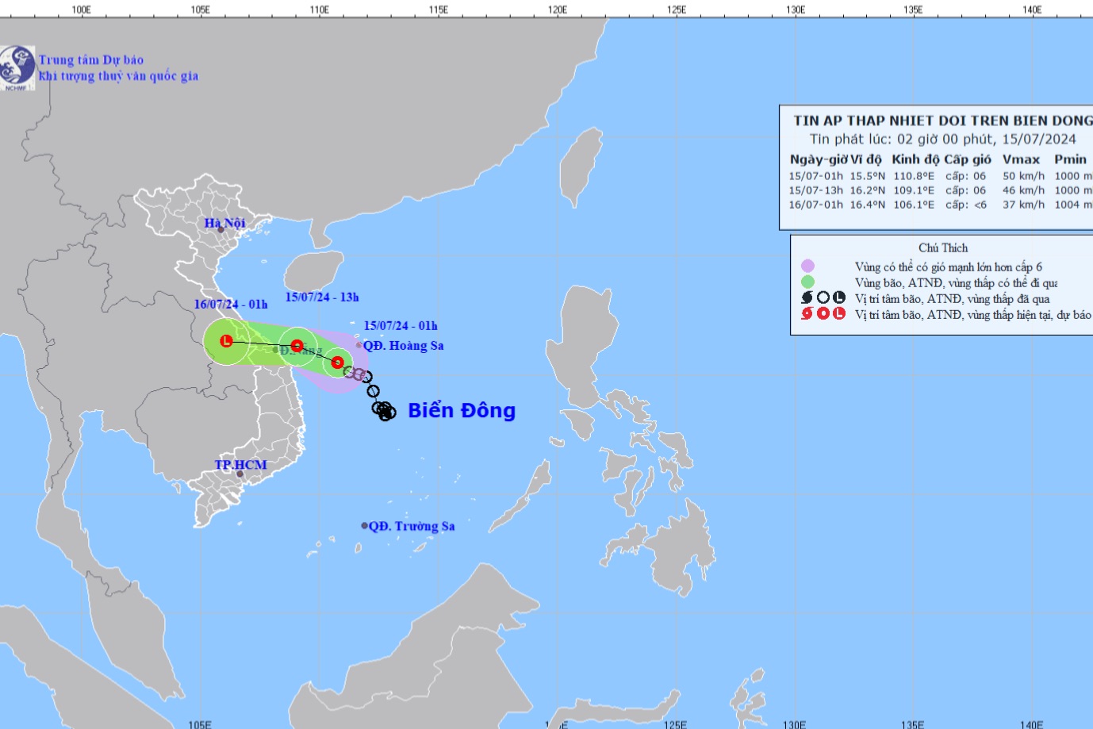
Task: Select the red storm marker near Đà Nẵng
Action: pos(297,346)
